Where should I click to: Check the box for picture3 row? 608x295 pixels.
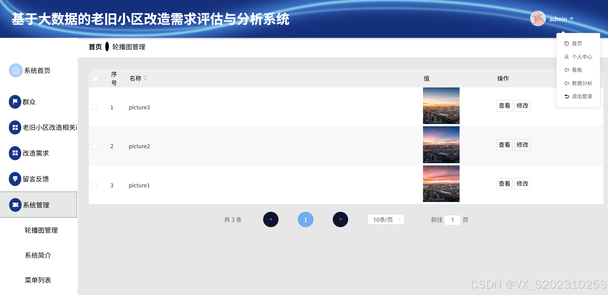pyautogui.click(x=94, y=107)
